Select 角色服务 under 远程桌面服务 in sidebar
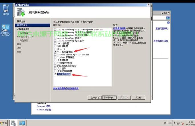The width and height of the screenshot is (195, 126). point(24,33)
